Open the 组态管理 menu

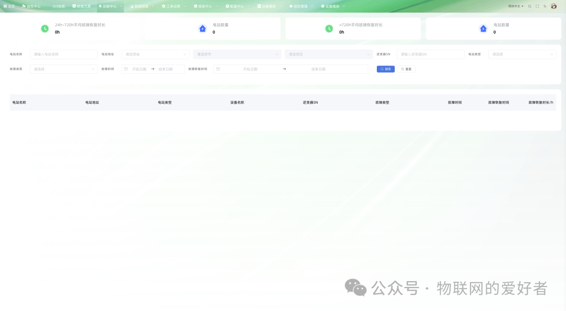[301, 6]
